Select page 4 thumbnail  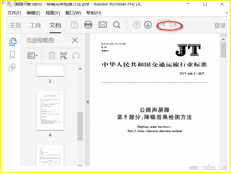pyautogui.click(x=50, y=110)
